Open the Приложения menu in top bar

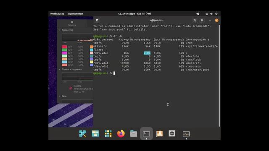76,14
